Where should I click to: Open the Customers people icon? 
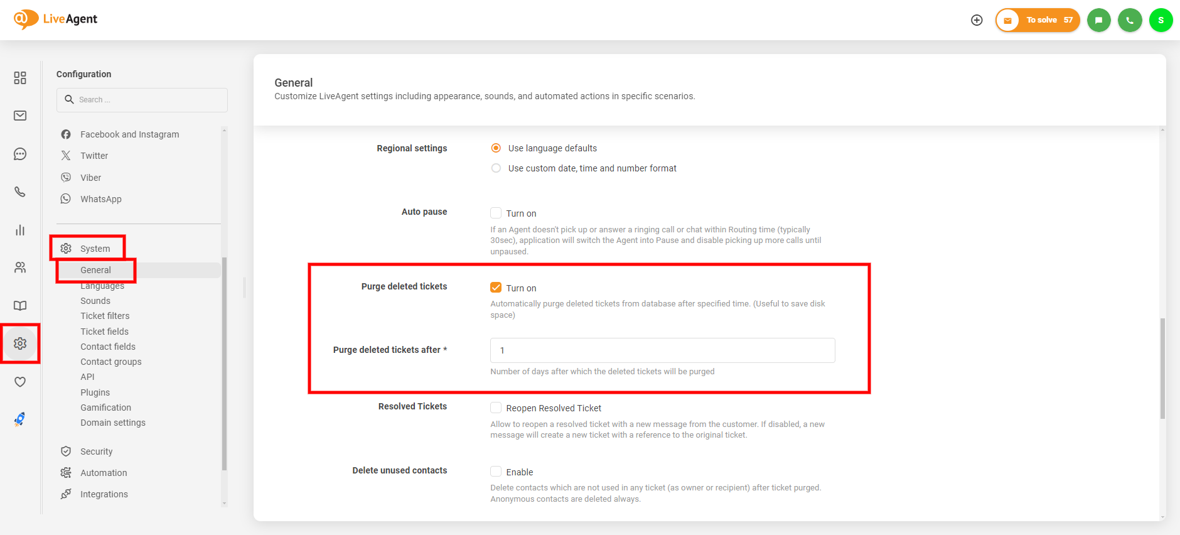click(20, 267)
